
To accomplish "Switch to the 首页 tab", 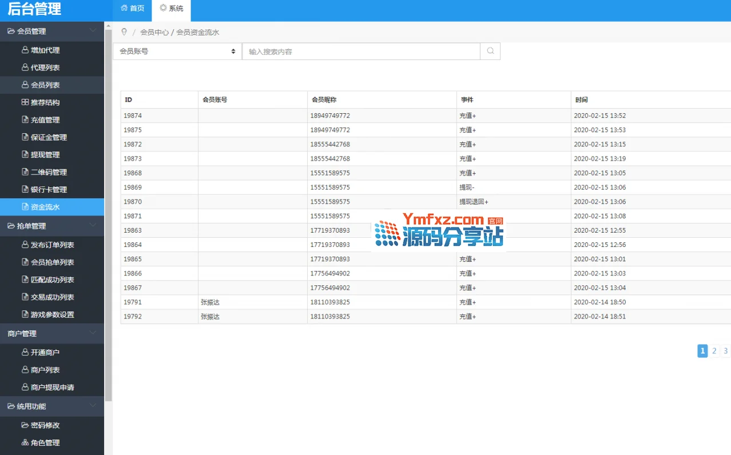I will [133, 9].
